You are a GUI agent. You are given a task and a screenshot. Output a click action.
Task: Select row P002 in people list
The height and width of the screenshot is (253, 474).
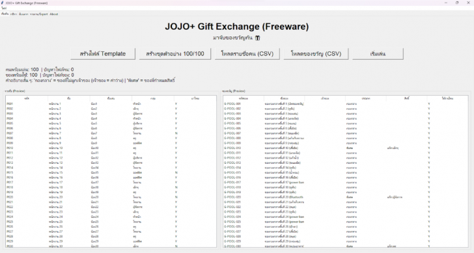pos(111,109)
